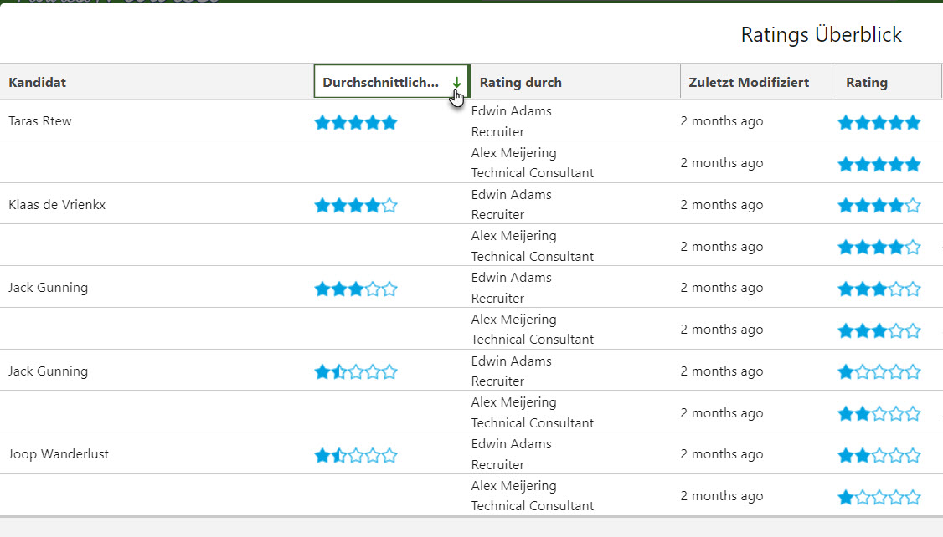Click Edwin Adams' five-star rating for Taras Rtew

[x=879, y=123]
